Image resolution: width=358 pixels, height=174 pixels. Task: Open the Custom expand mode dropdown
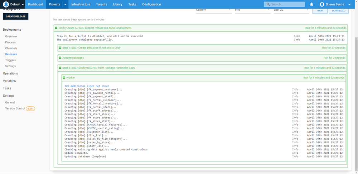[213, 10]
